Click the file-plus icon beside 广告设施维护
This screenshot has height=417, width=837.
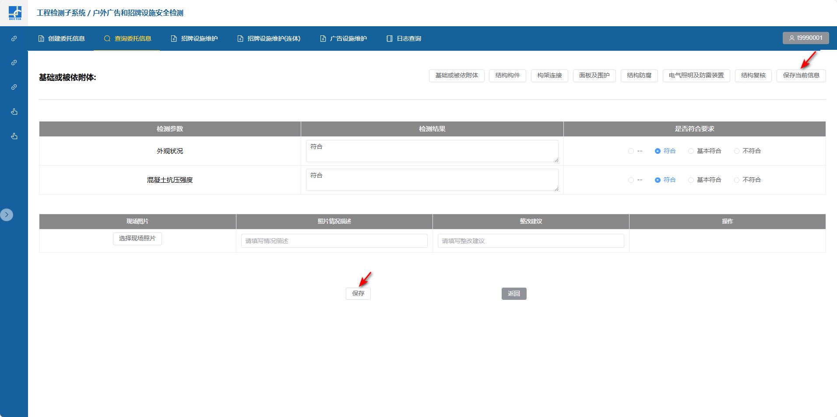323,38
